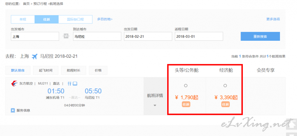The width and height of the screenshot is (297, 136).
Task: Click the ¥ 3,390起 price
Action: tap(226, 97)
